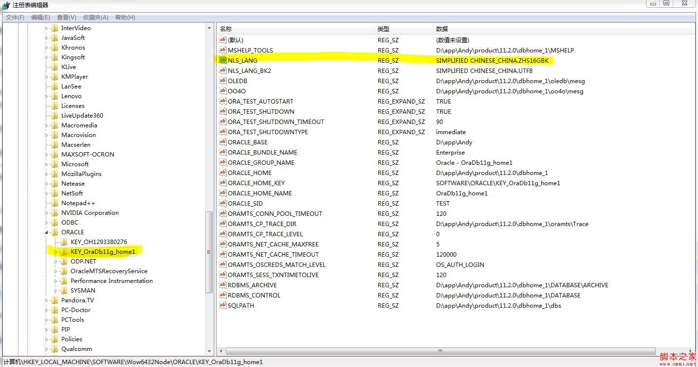Select the KEY_OH1293380276 tree item
Screen dimensions: 698x367
(x=98, y=242)
